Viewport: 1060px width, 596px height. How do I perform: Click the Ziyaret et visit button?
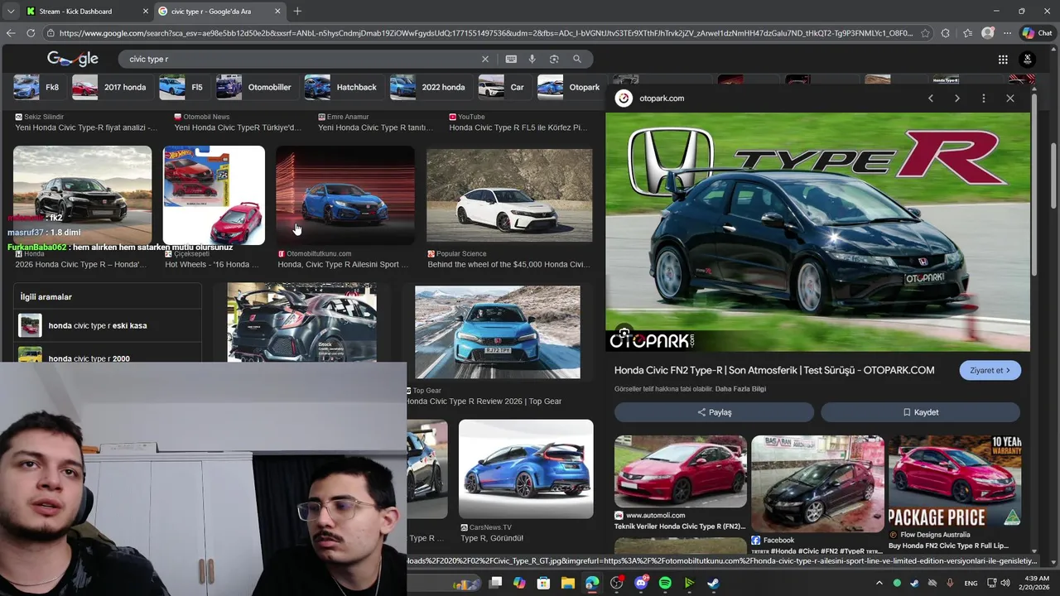990,371
